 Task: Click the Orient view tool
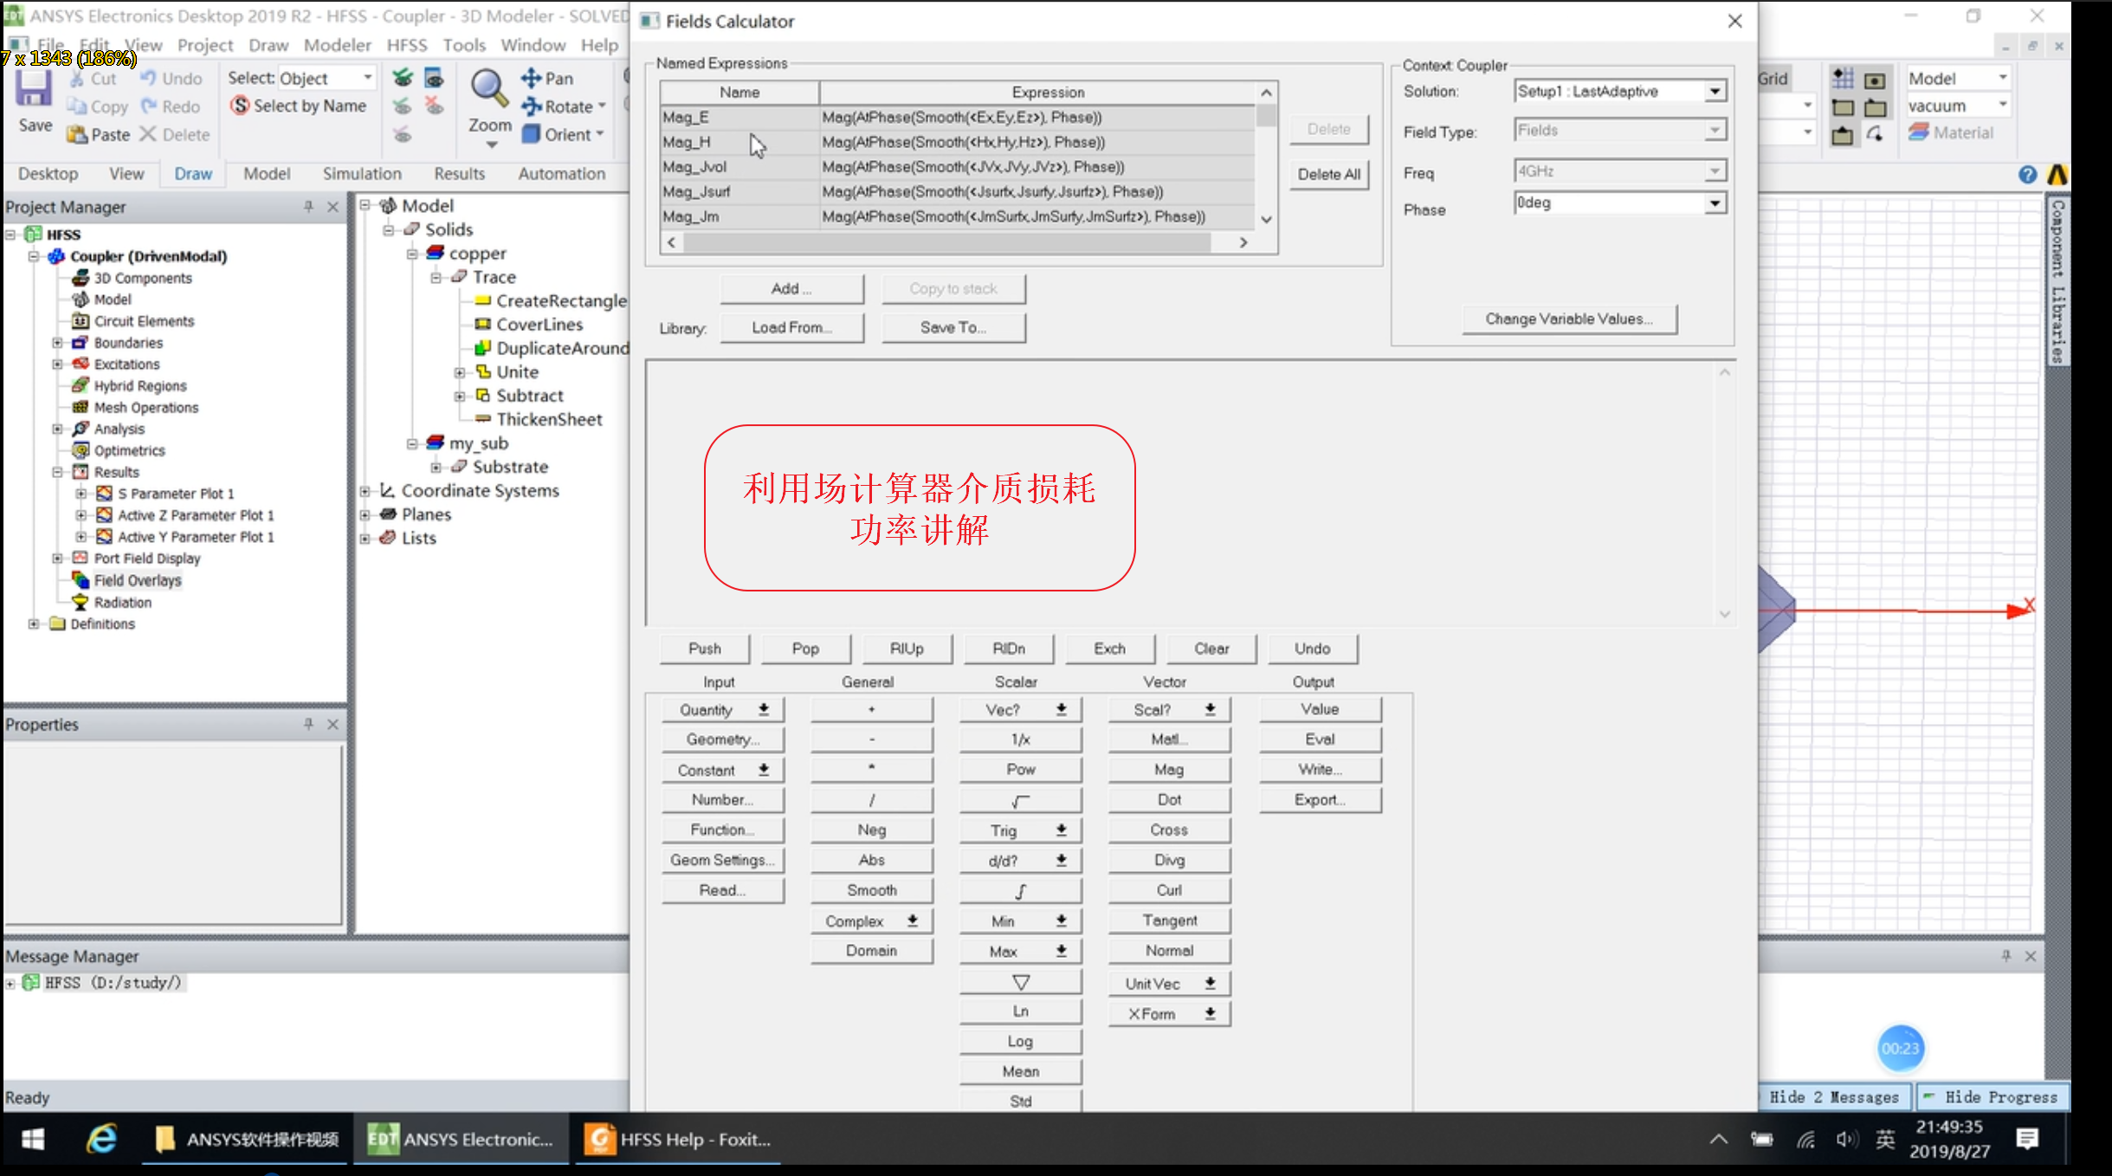tap(562, 134)
